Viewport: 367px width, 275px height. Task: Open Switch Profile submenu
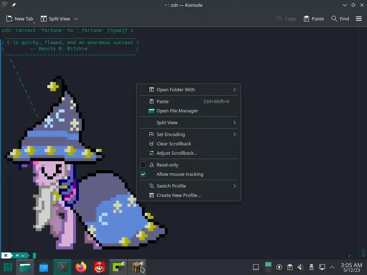tap(189, 186)
